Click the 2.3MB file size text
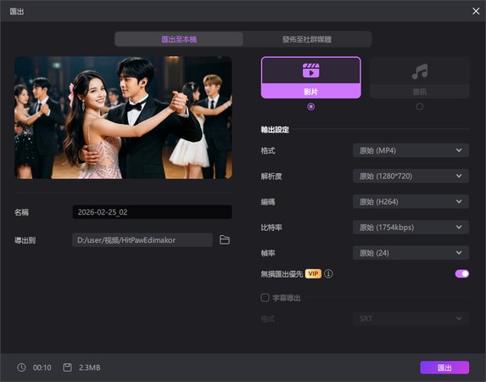 (90, 368)
